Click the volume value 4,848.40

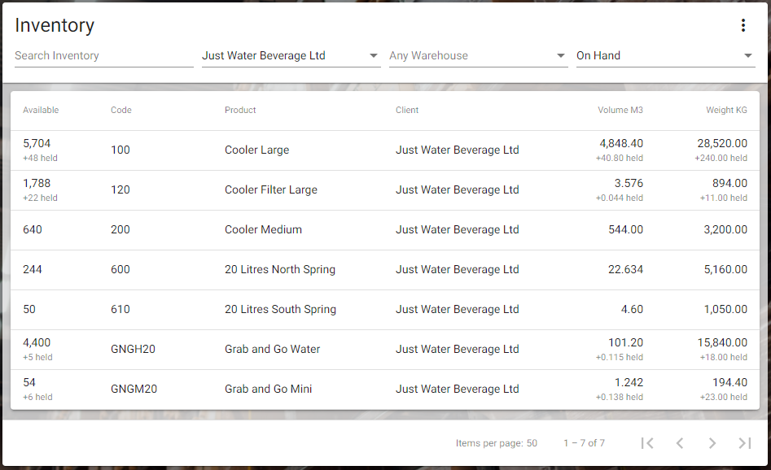[621, 143]
